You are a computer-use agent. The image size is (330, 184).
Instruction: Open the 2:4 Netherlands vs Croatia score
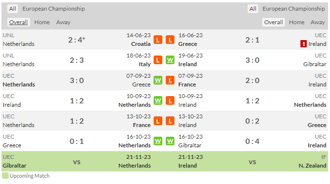77,40
